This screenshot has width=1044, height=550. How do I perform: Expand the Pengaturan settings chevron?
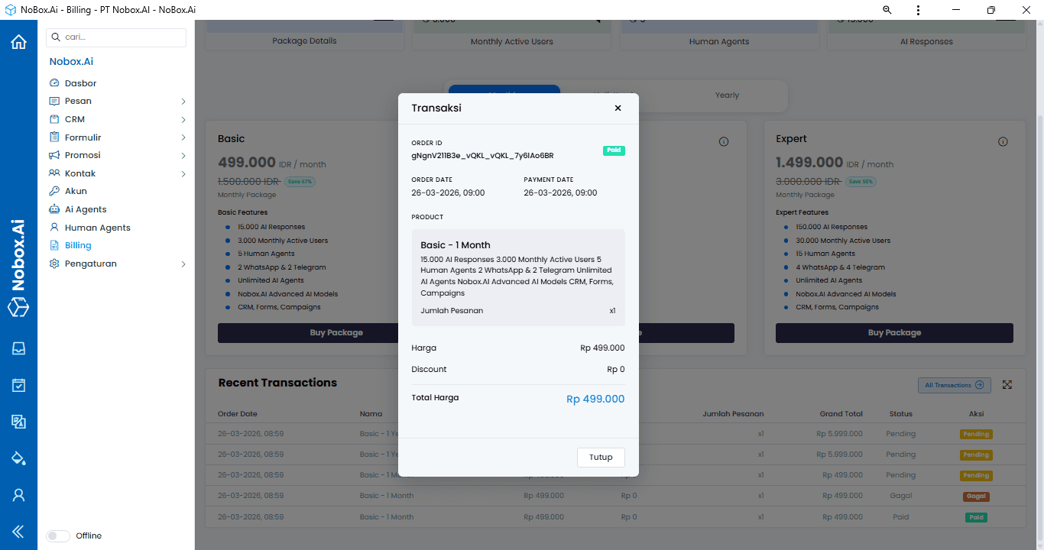tap(183, 264)
